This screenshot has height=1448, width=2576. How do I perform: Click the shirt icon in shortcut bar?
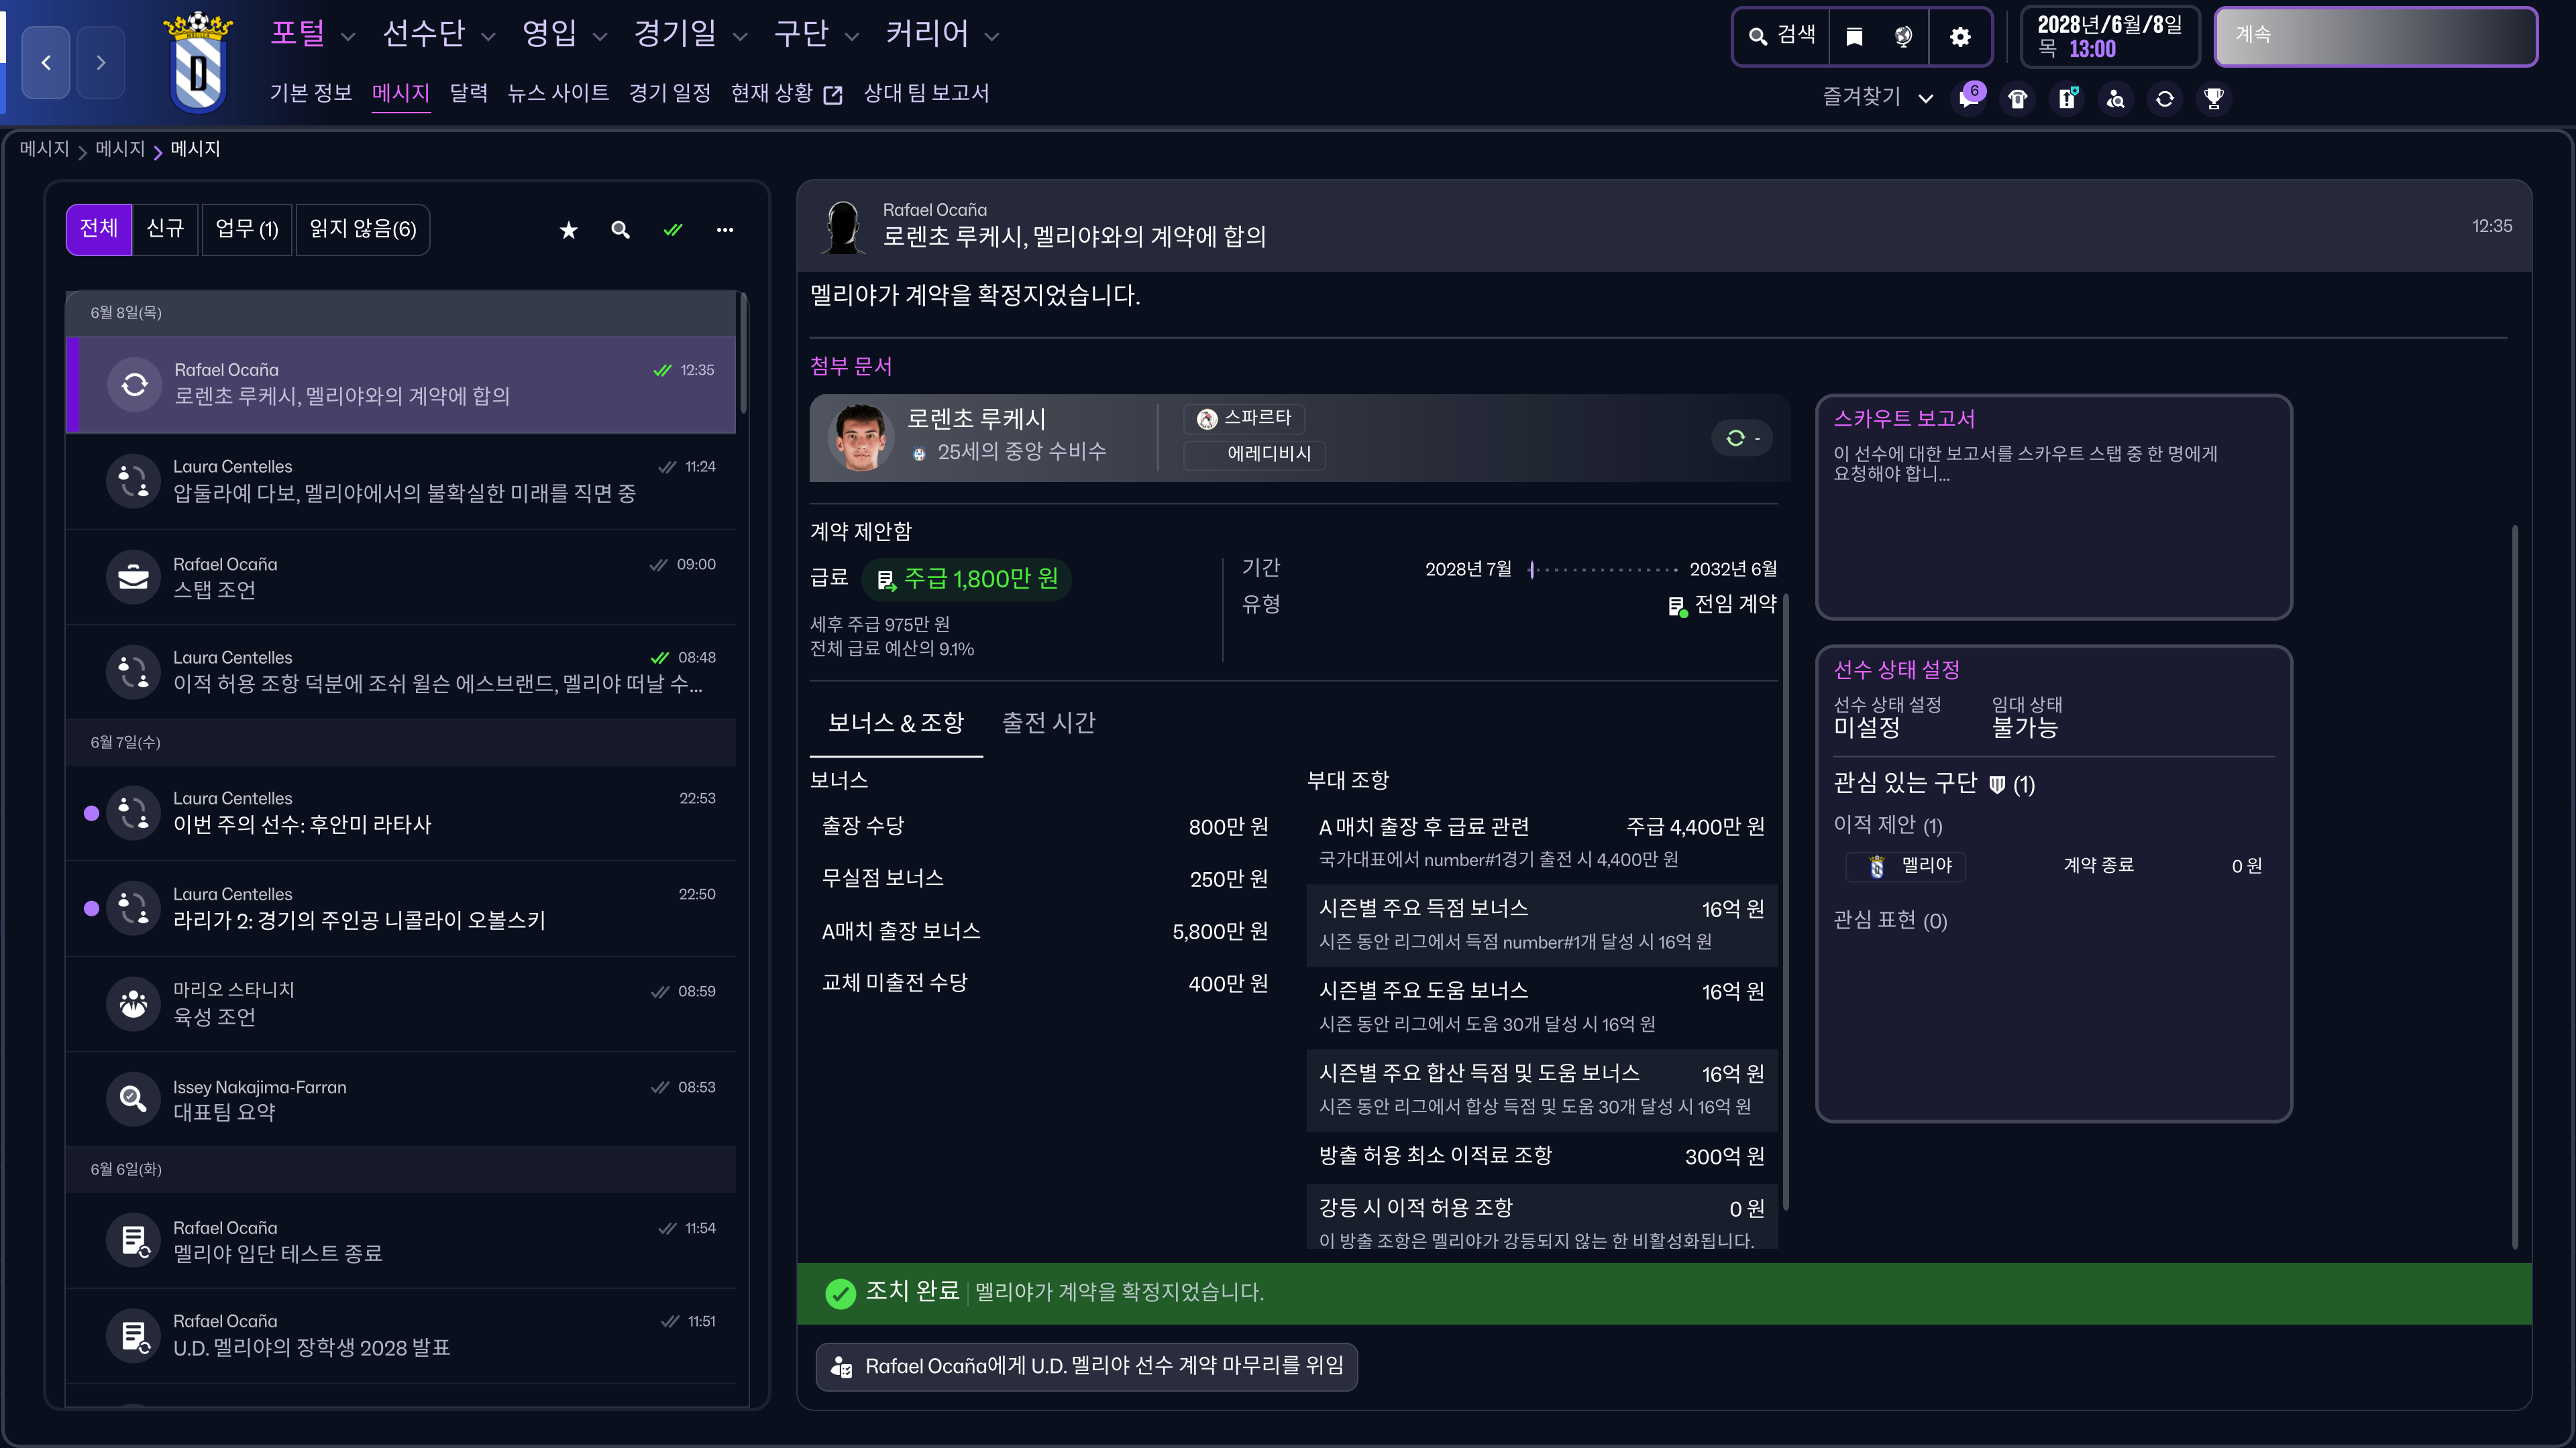pos(2018,99)
